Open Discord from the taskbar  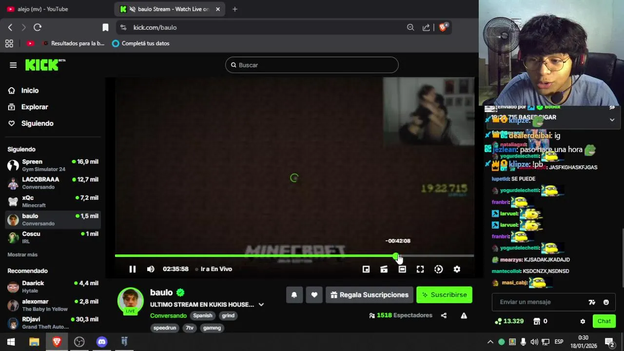(102, 342)
